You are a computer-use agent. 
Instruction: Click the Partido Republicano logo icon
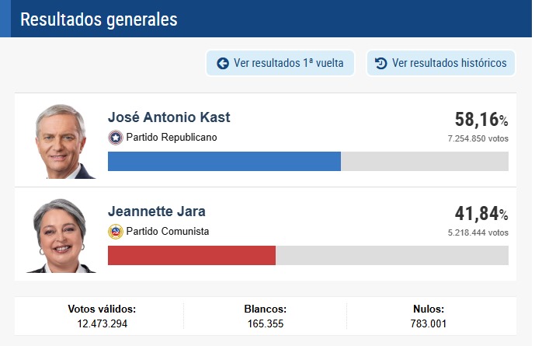click(116, 138)
